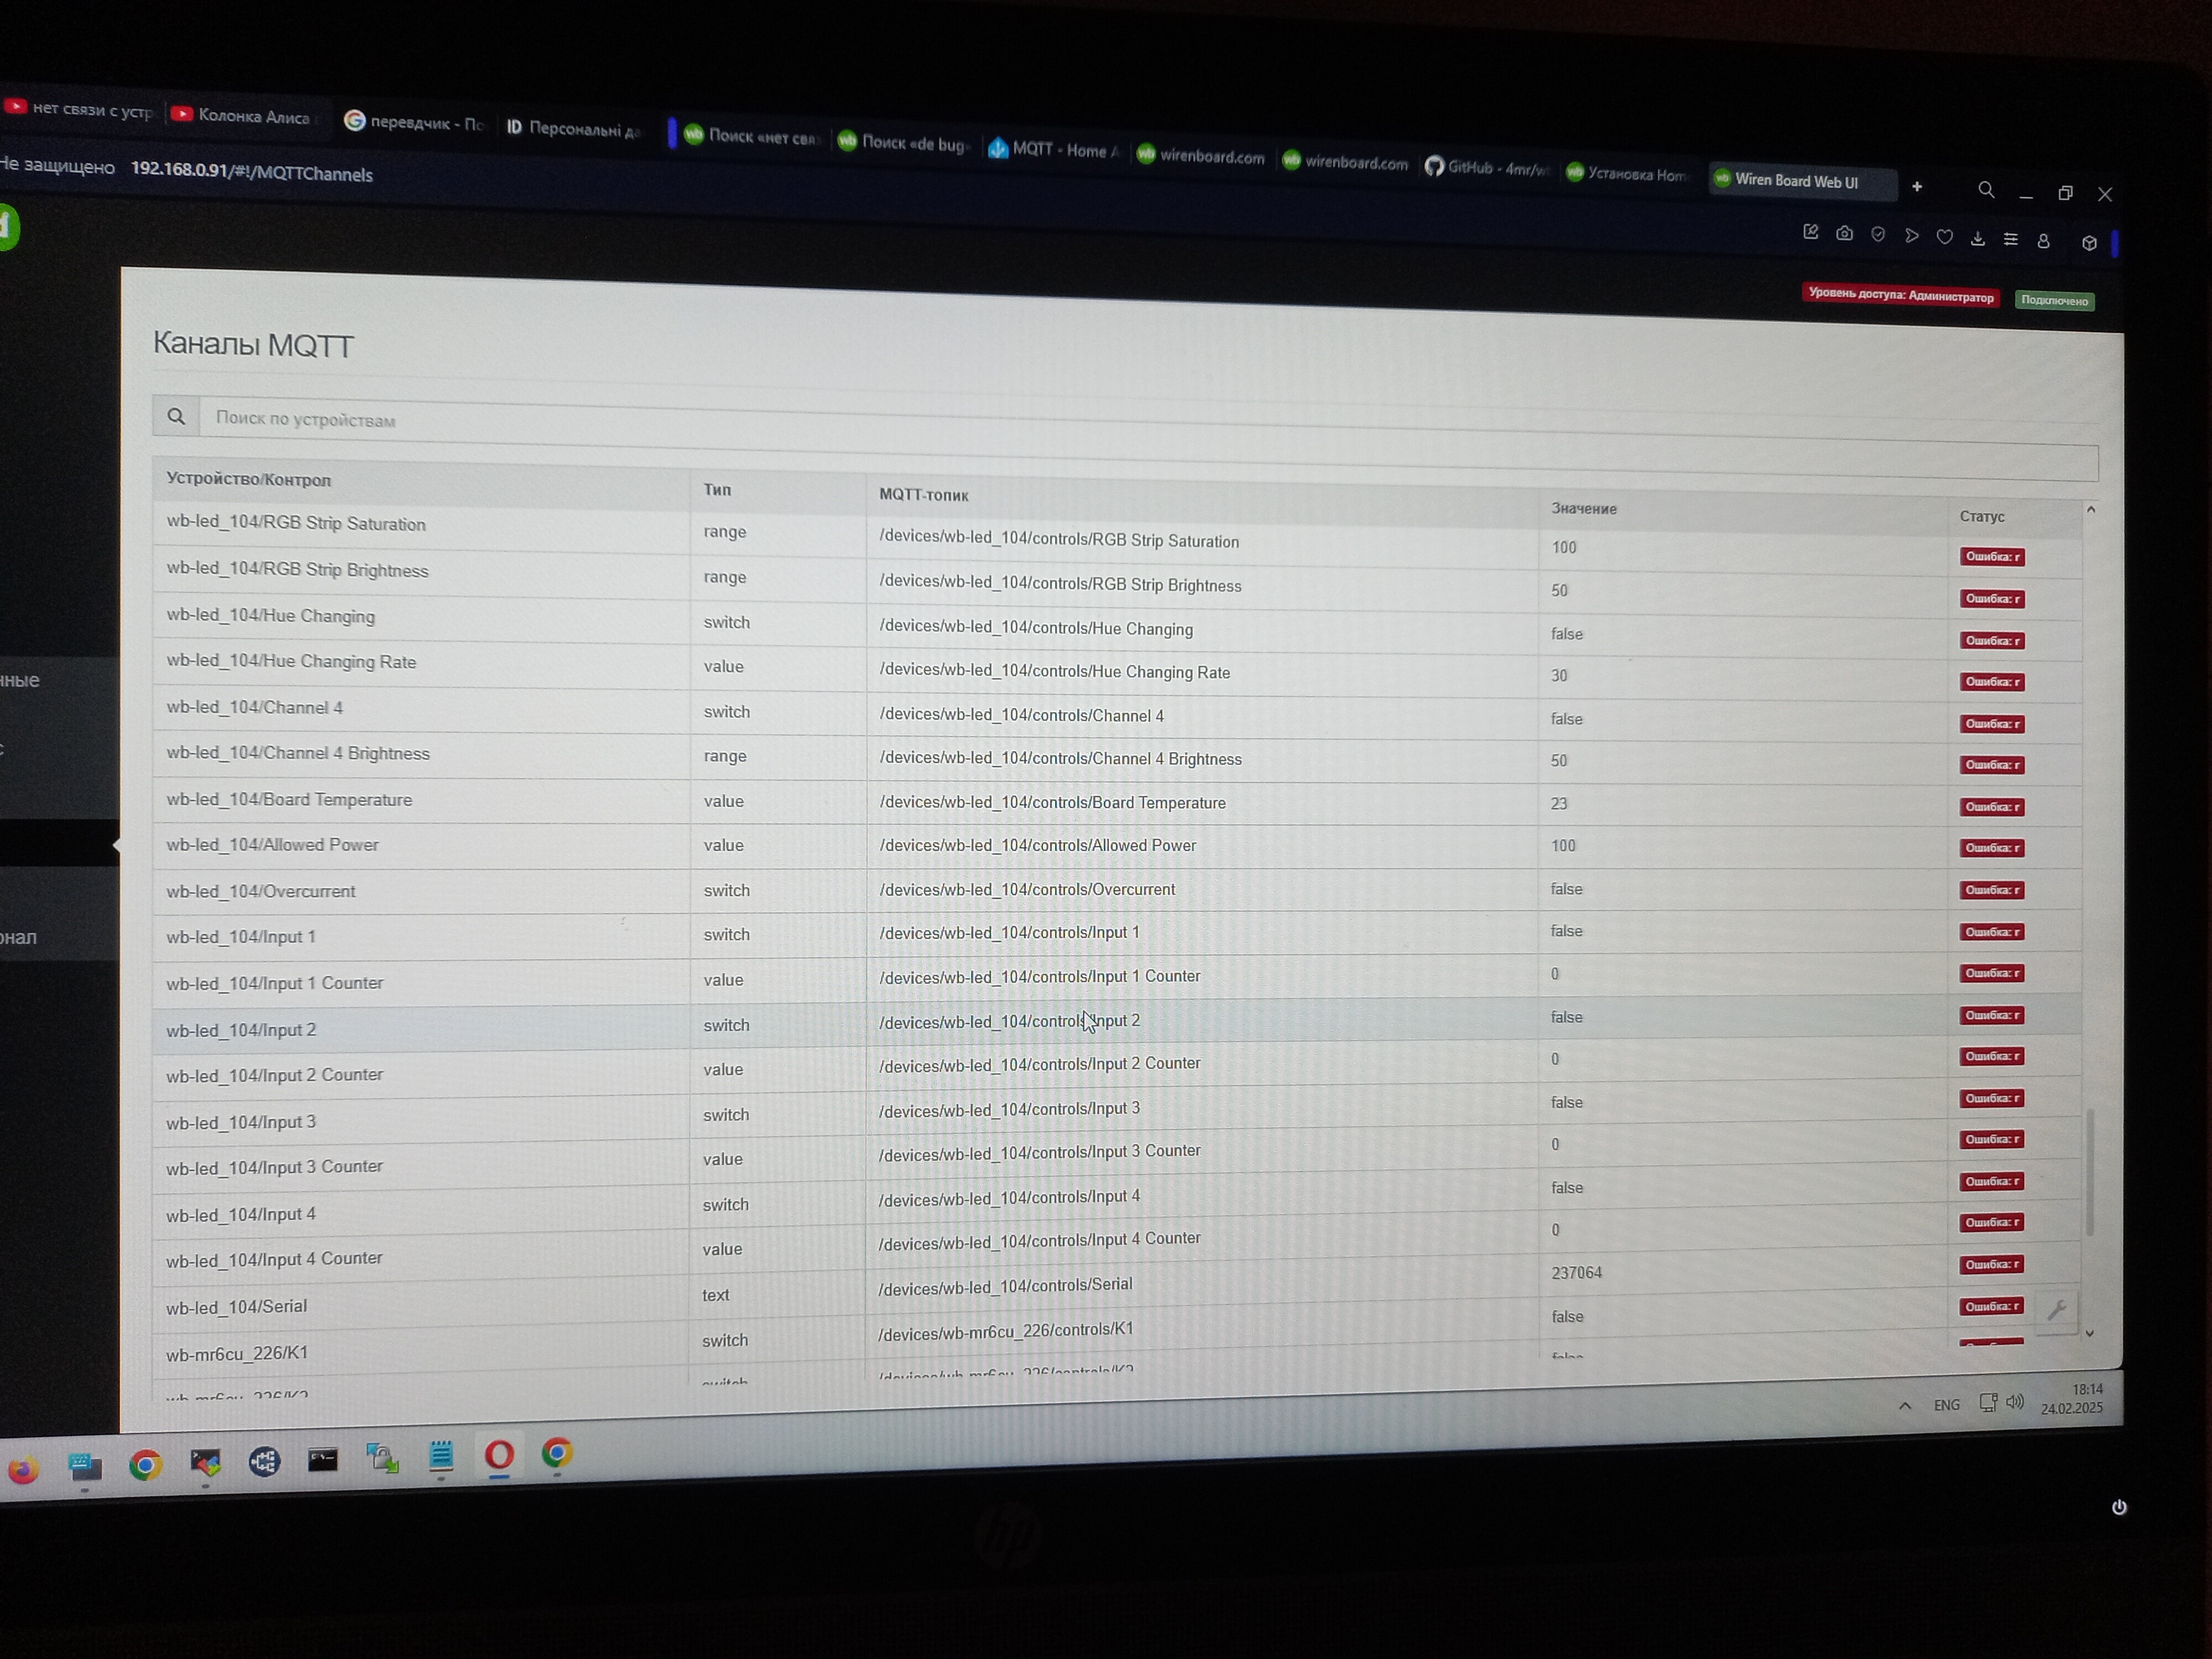Select the wb-led_104/Board Temperature row
Screen dimensions: 2212x1659
click(1117, 802)
